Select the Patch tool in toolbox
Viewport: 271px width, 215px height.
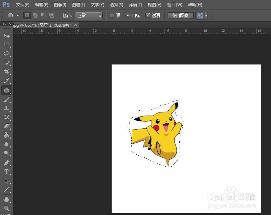tap(7, 91)
